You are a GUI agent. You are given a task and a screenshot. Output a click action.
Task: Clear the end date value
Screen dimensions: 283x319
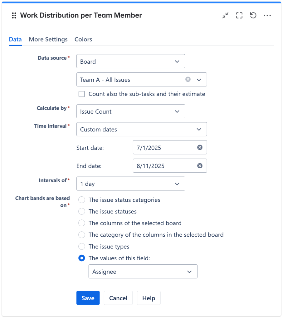pyautogui.click(x=200, y=166)
